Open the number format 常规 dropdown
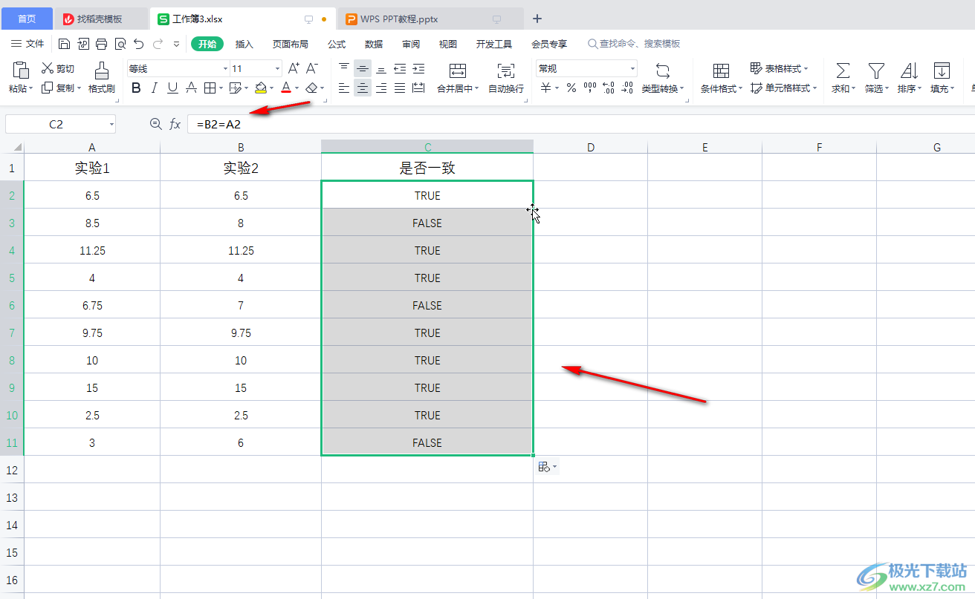Screen dimensions: 975x599 (x=633, y=68)
